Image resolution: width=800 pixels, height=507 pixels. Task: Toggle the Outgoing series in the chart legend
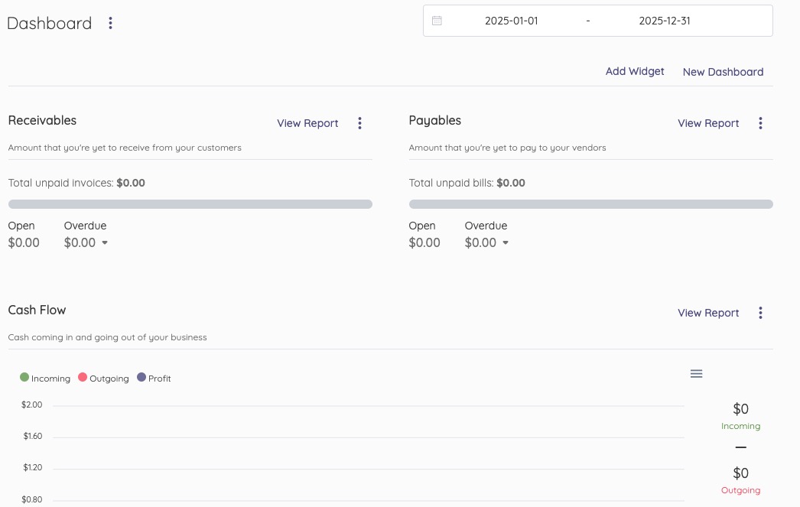[103, 378]
